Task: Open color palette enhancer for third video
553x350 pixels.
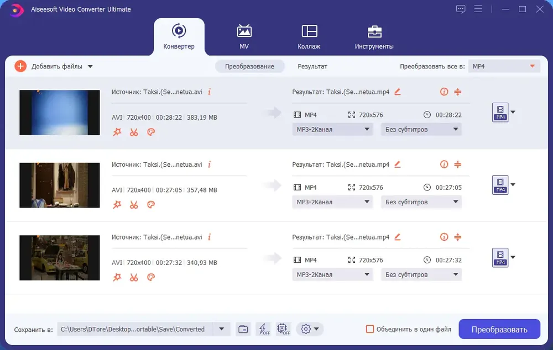Action: 151,277
